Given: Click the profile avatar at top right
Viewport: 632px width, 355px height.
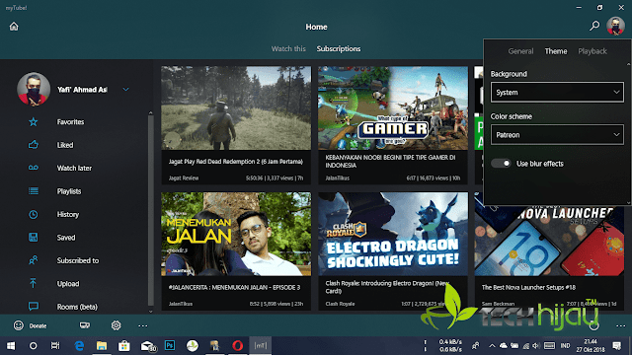Looking at the screenshot, I should click(x=615, y=27).
